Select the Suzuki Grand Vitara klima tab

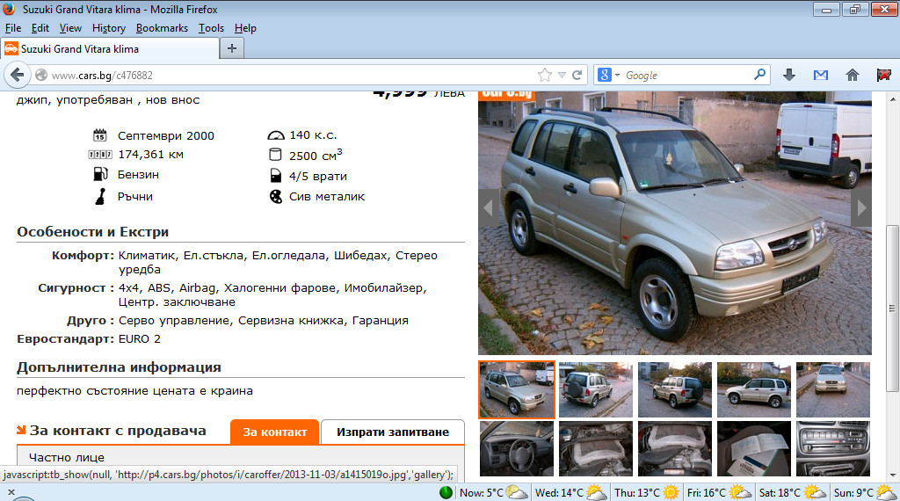pos(110,48)
